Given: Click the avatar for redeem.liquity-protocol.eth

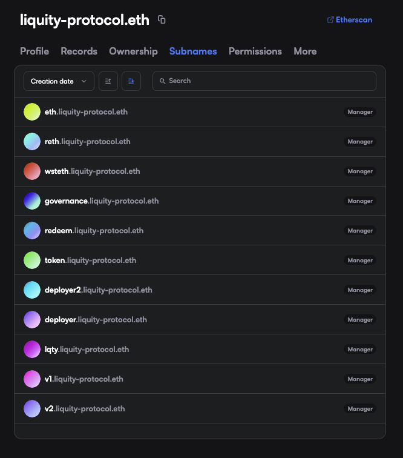Looking at the screenshot, I should tap(32, 230).
